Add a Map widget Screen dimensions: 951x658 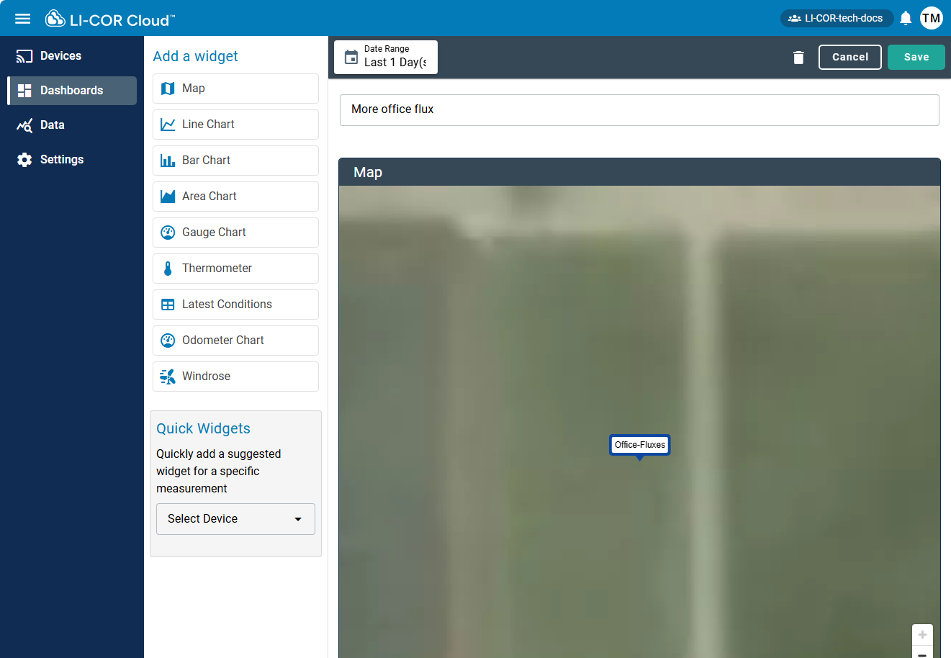(x=235, y=89)
